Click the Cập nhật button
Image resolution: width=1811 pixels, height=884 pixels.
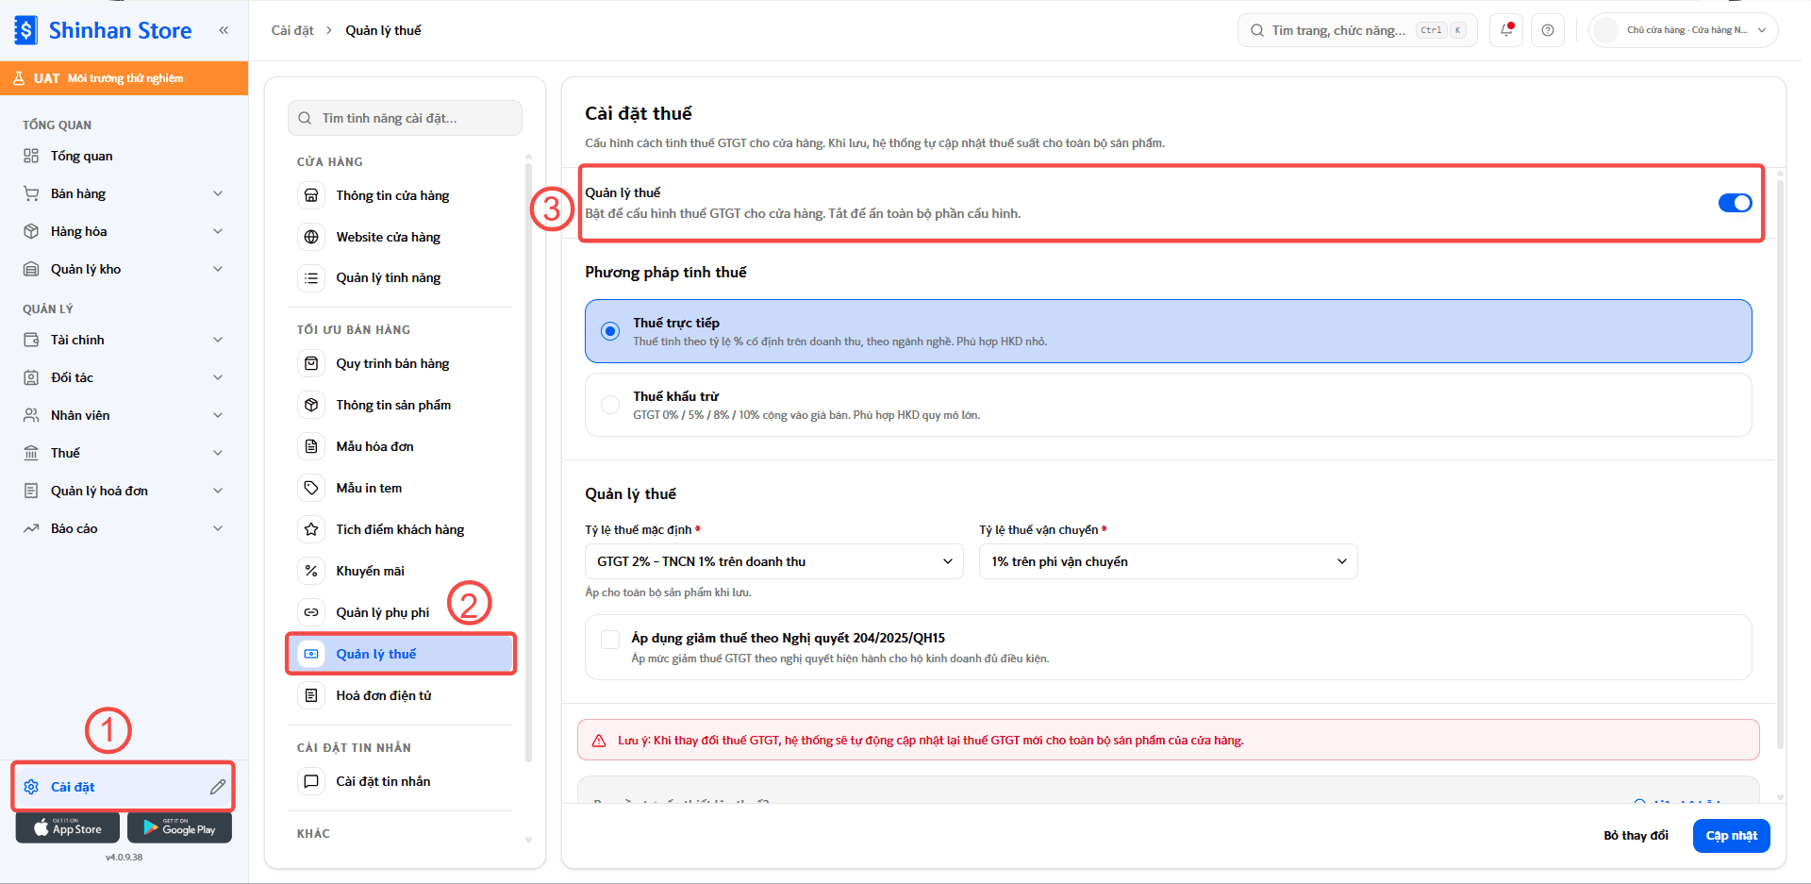[1731, 836]
